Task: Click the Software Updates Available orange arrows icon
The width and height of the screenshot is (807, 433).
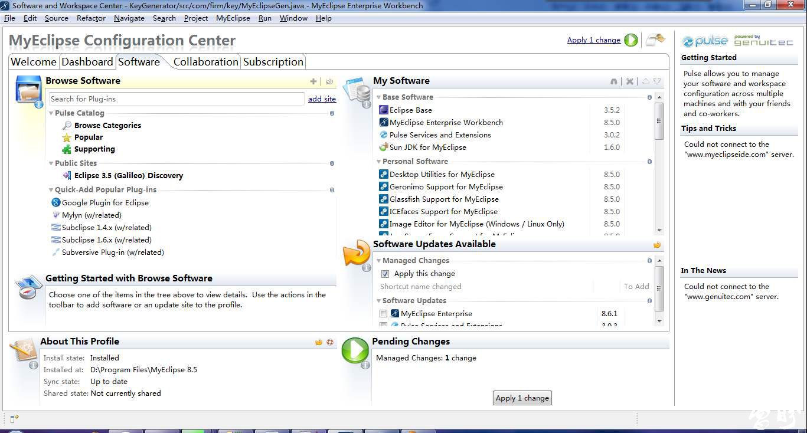Action: 356,254
